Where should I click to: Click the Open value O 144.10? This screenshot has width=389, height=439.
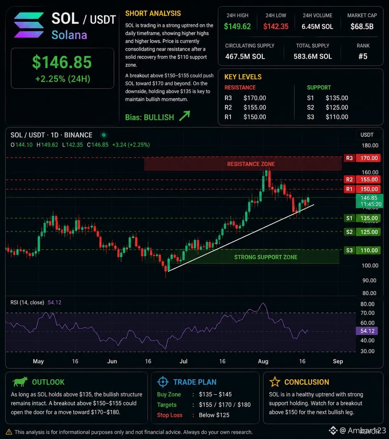22,145
